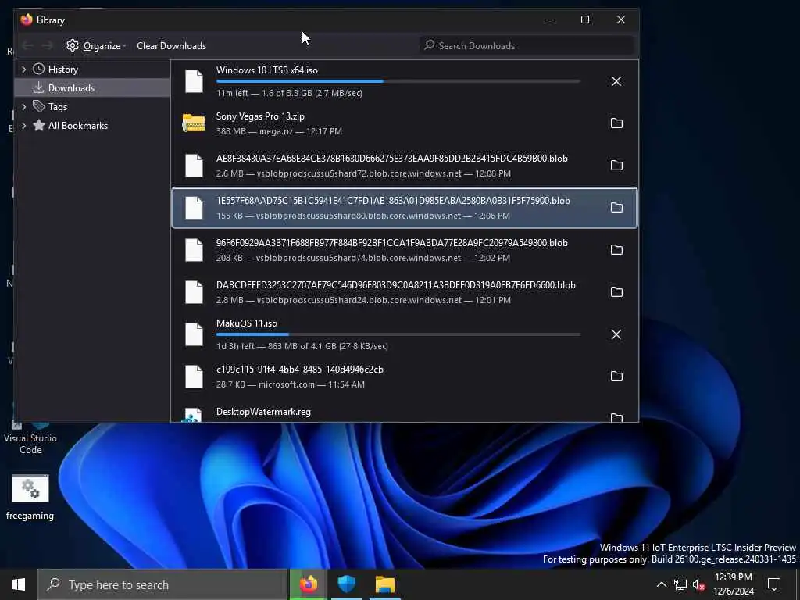This screenshot has height=600, width=800.
Task: Open Windows Security shield on taskbar
Action: point(346,584)
